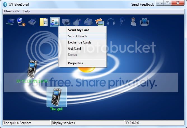Select the Bluetooth Printer service icon
The image size is (187, 128).
(x=66, y=22)
